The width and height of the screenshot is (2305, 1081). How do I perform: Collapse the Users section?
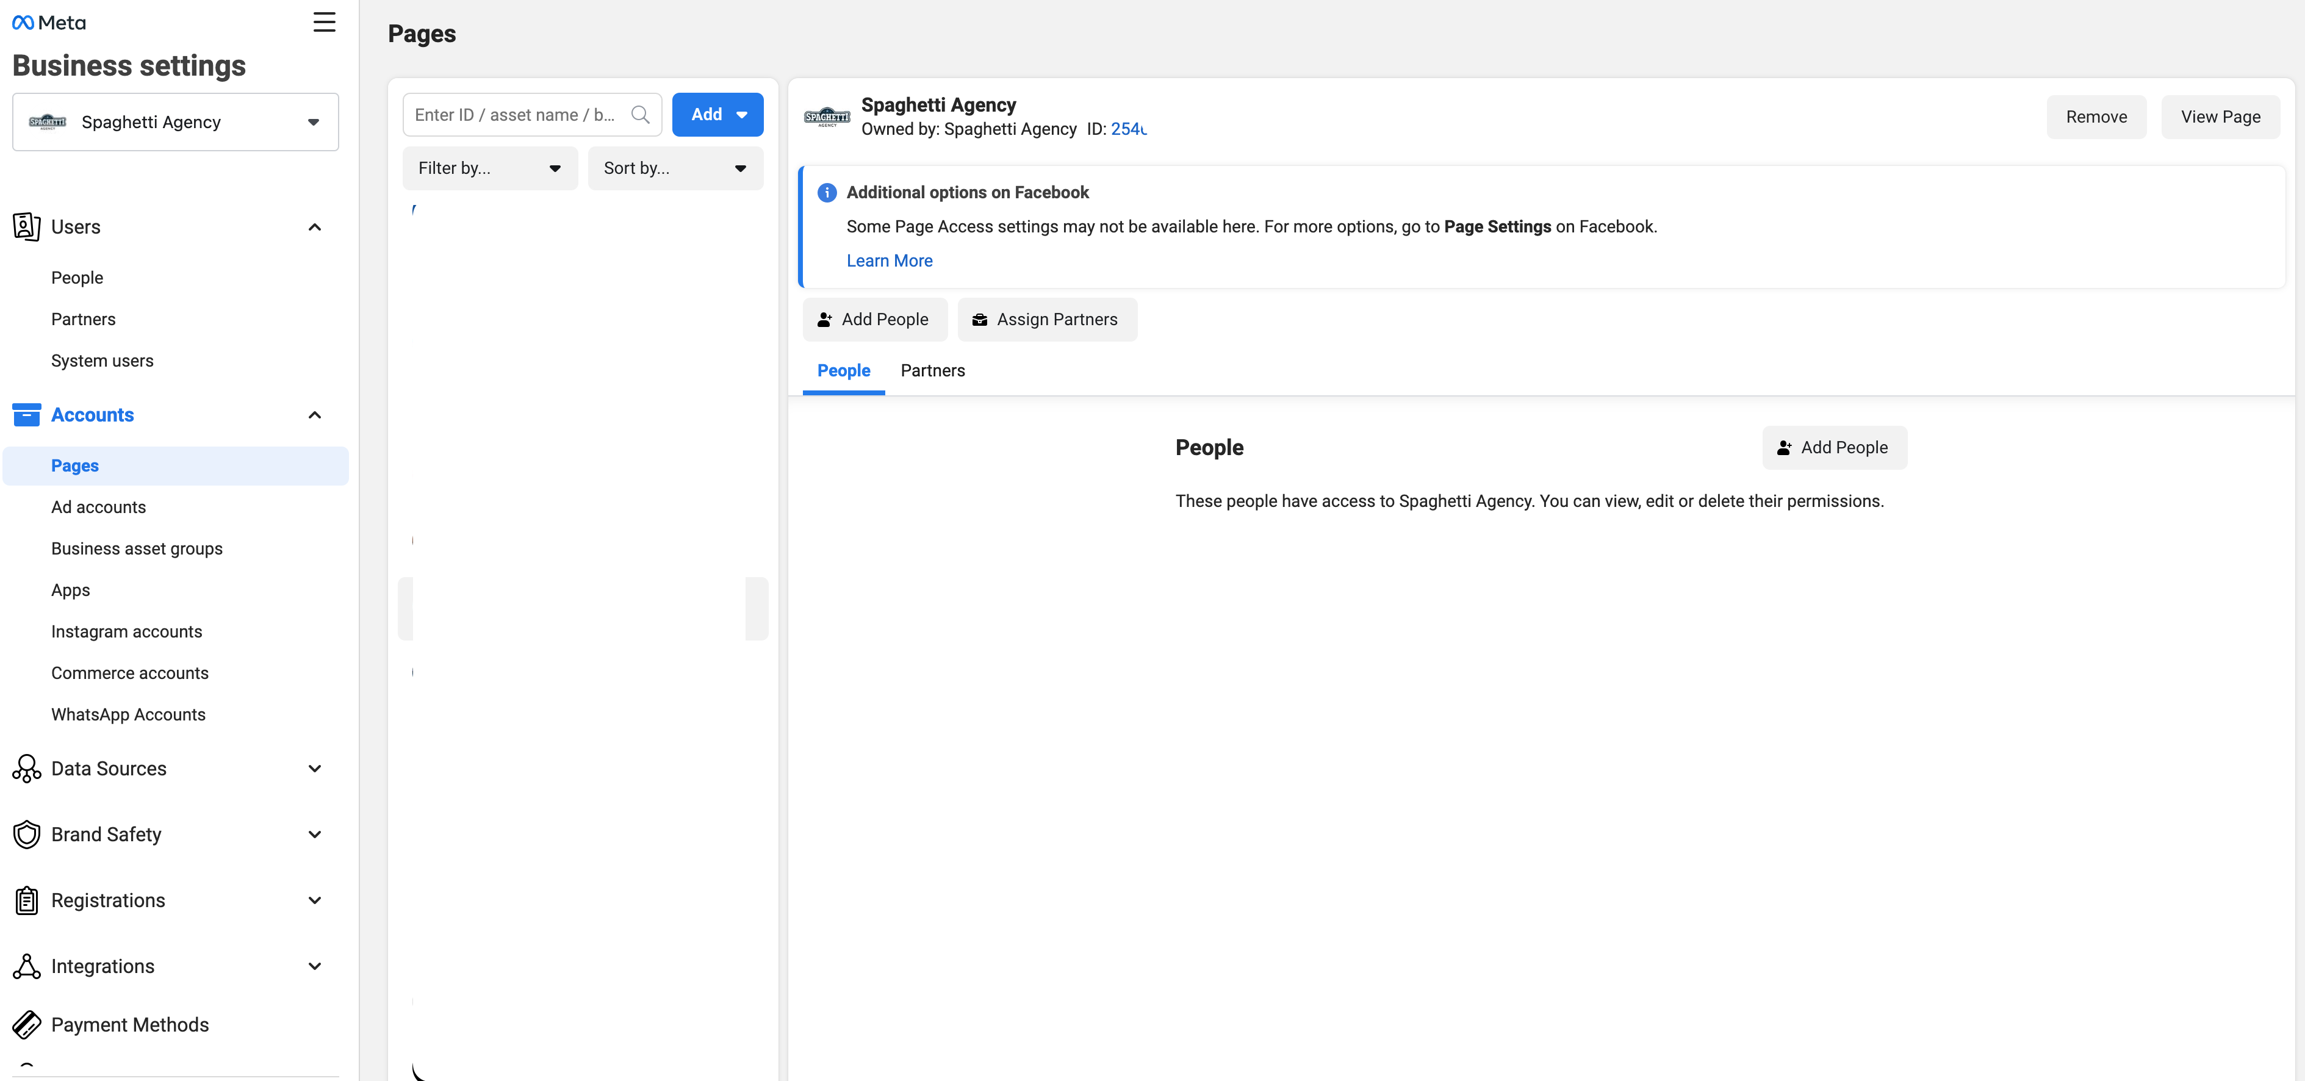[314, 228]
